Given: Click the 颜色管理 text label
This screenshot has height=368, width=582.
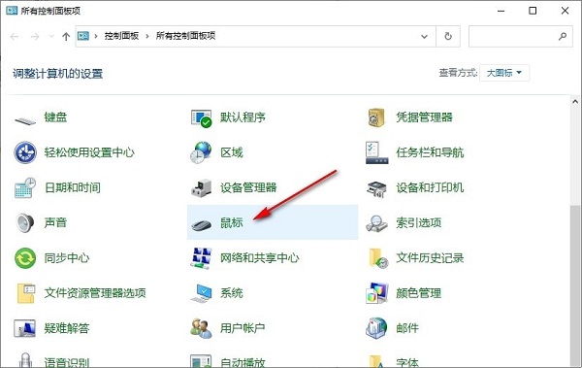Looking at the screenshot, I should (419, 293).
